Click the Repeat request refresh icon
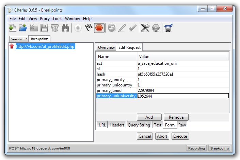Image resolution: width=240 pixels, height=160 pixels. [112, 28]
